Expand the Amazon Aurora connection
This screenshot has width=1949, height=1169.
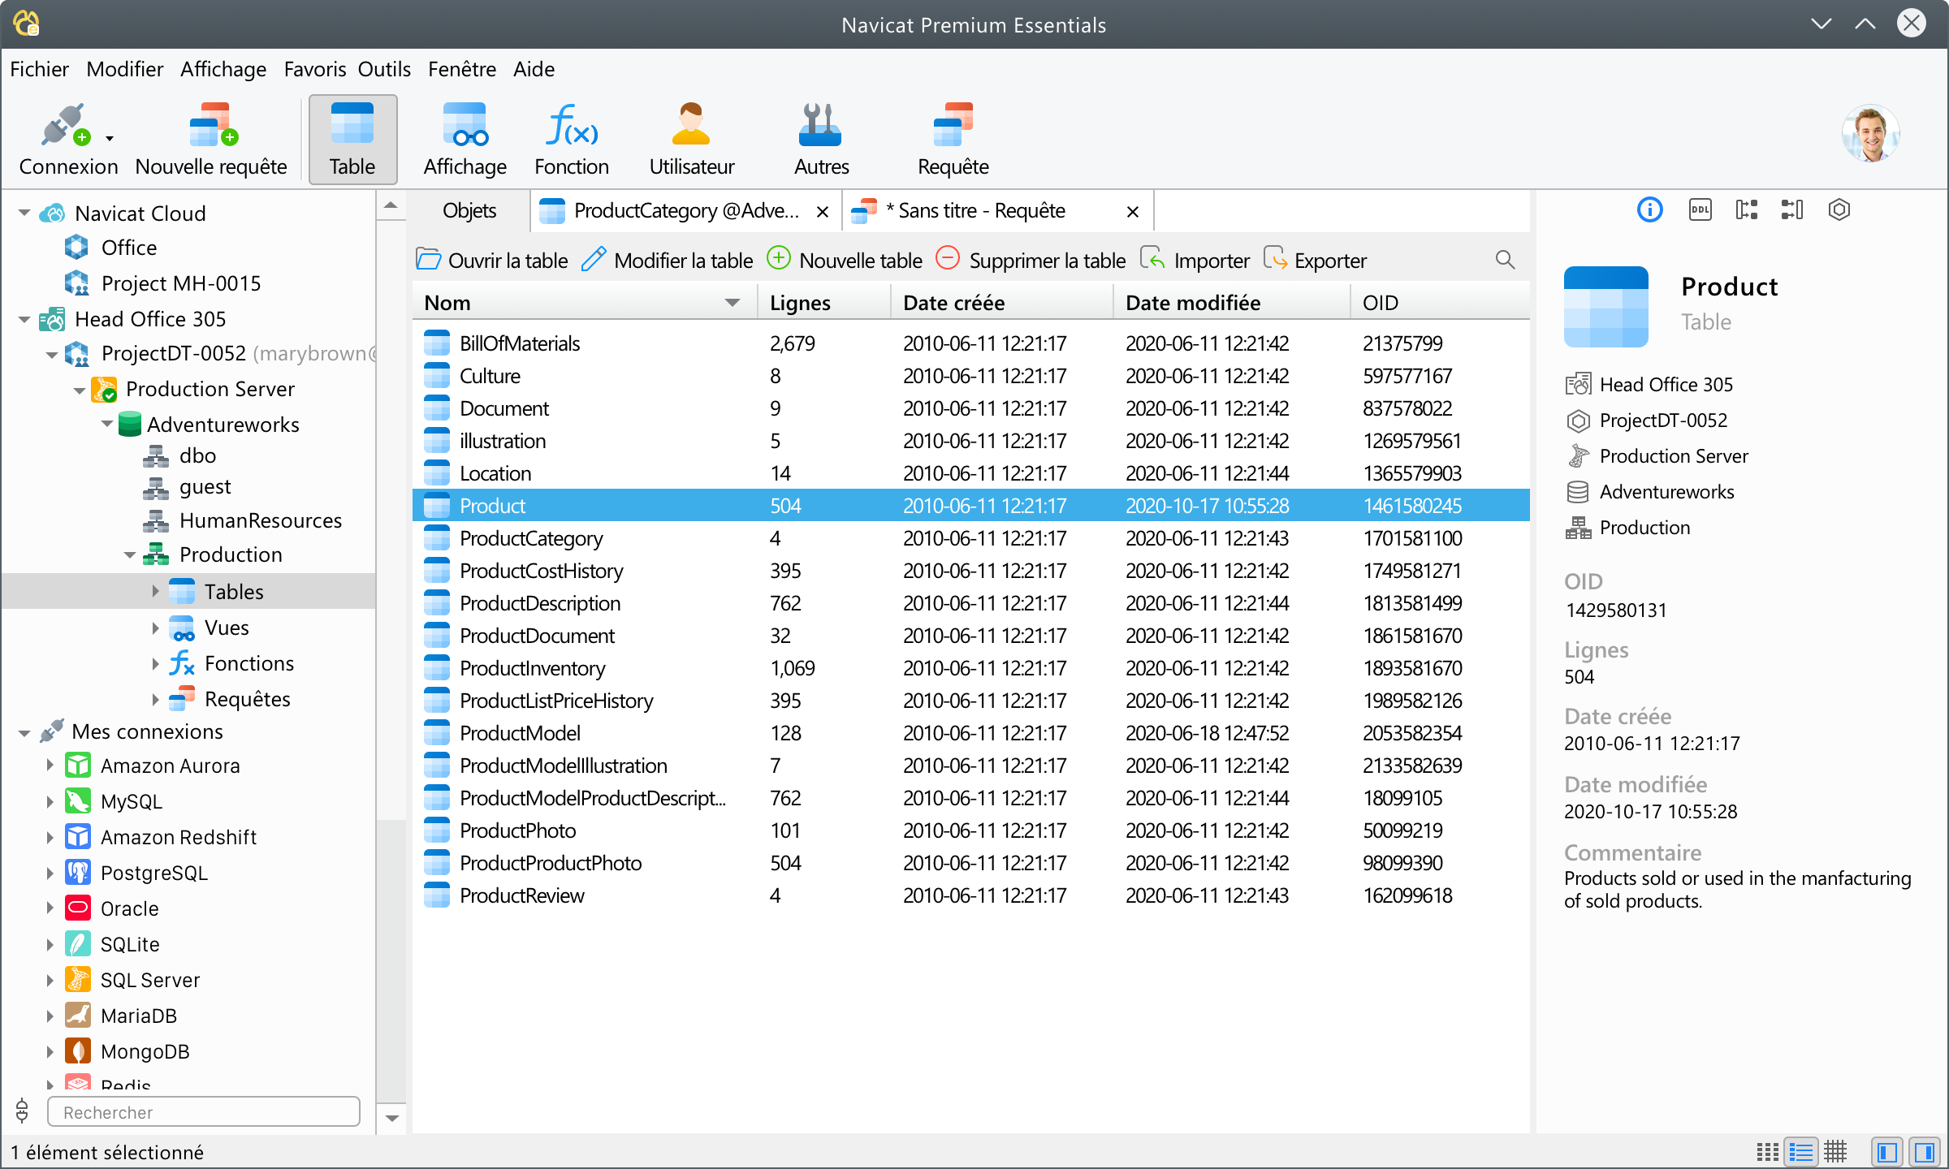coord(50,766)
